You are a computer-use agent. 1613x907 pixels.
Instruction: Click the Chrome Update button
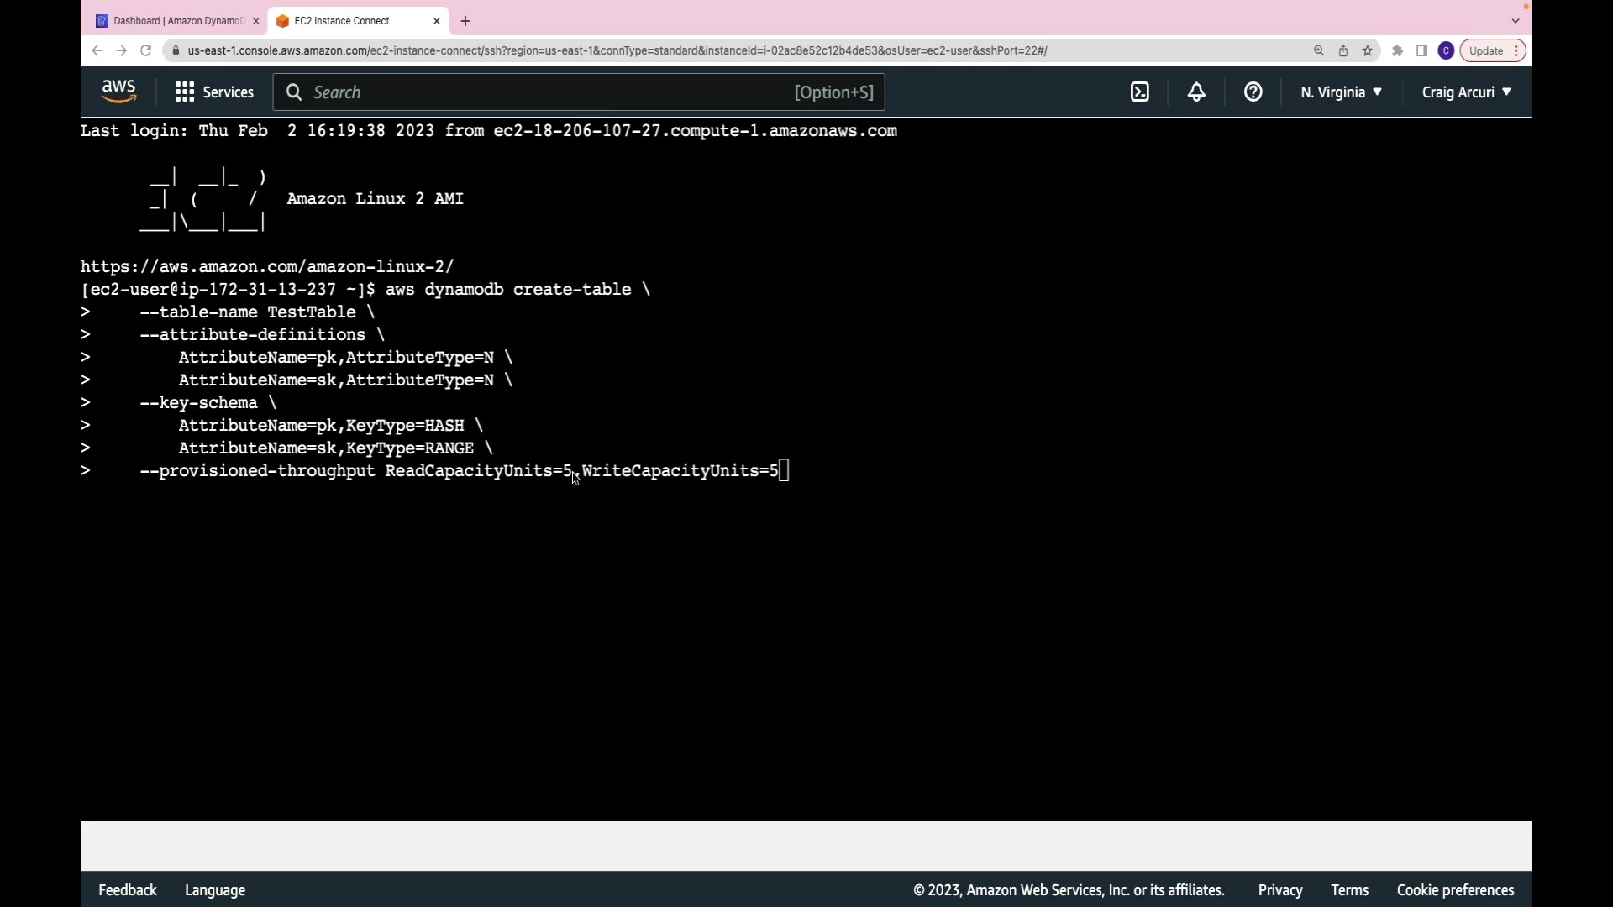point(1486,50)
